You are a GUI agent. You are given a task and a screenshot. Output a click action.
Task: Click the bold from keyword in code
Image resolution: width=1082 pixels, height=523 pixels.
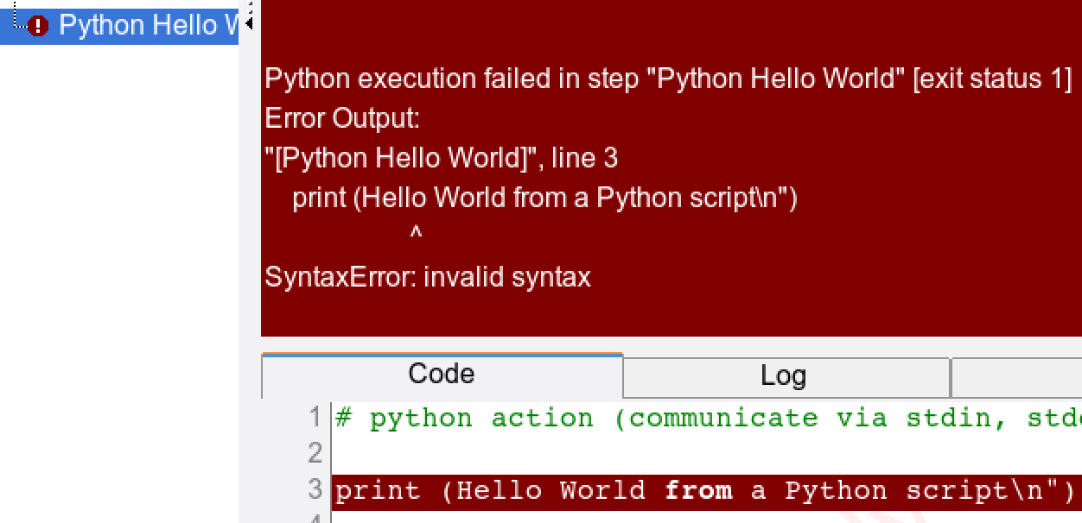click(697, 491)
